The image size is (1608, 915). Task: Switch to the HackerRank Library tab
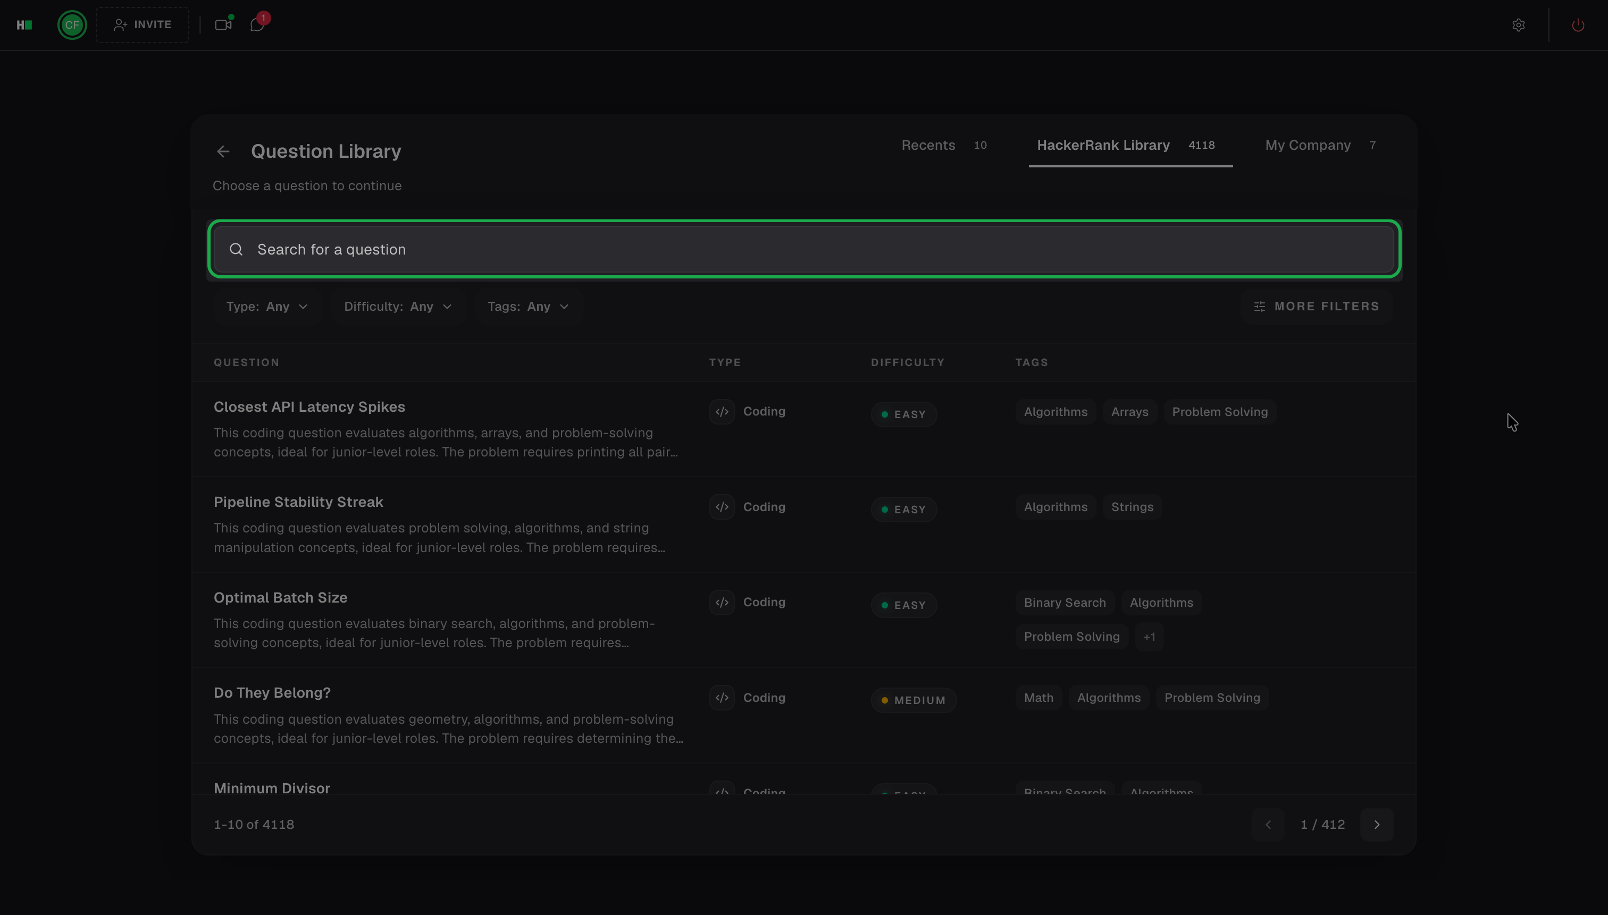[1130, 145]
